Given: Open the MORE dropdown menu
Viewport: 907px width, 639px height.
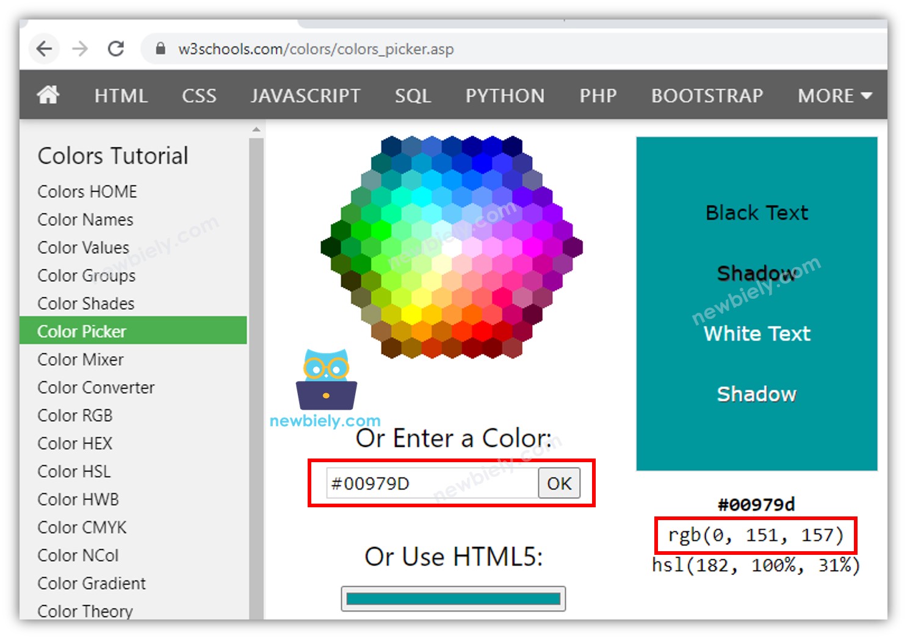Looking at the screenshot, I should pyautogui.click(x=834, y=95).
